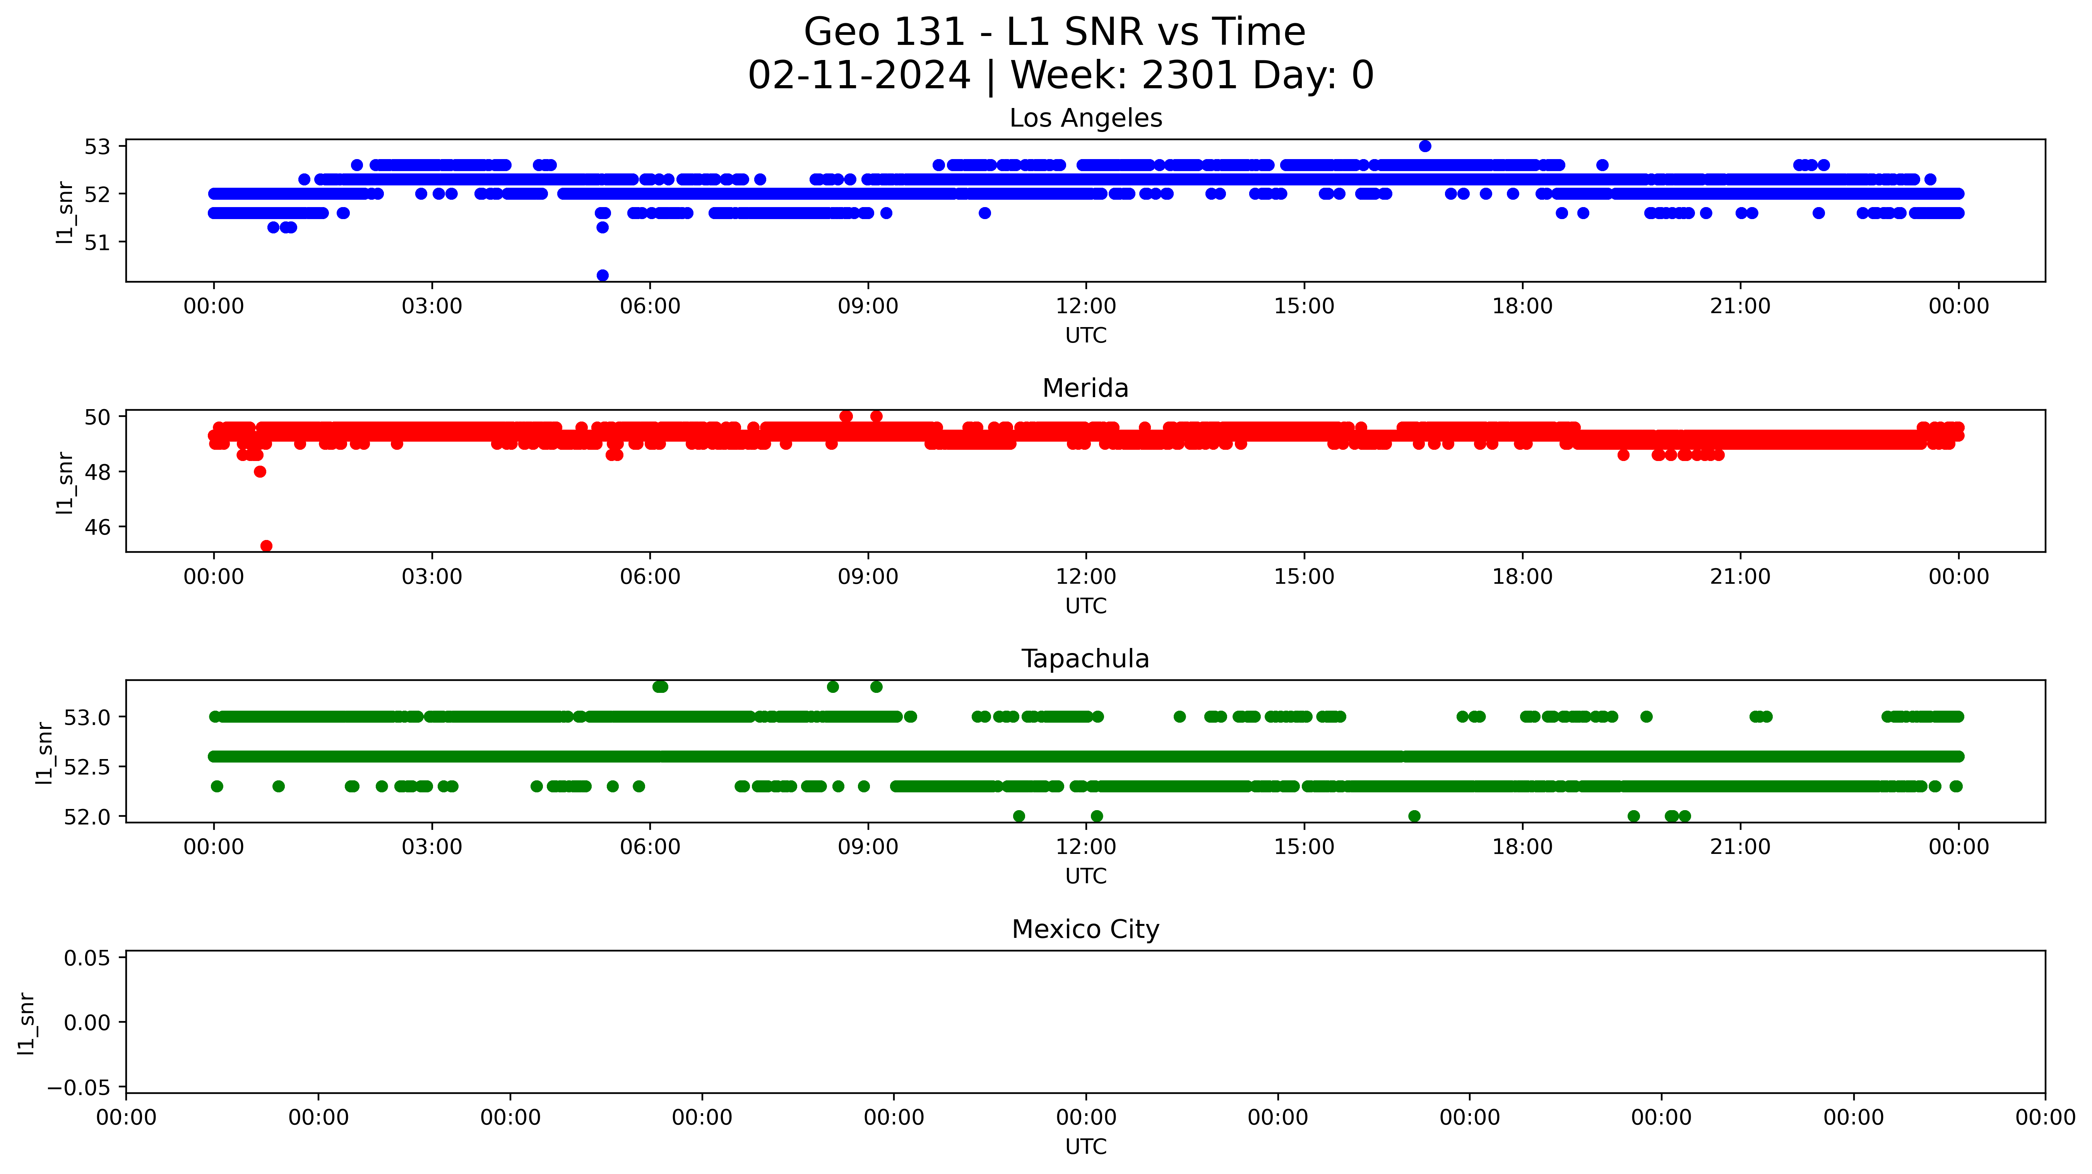Click the 52.5 y-axis tick on Tapachula plot
2092x1174 pixels.
tap(87, 767)
